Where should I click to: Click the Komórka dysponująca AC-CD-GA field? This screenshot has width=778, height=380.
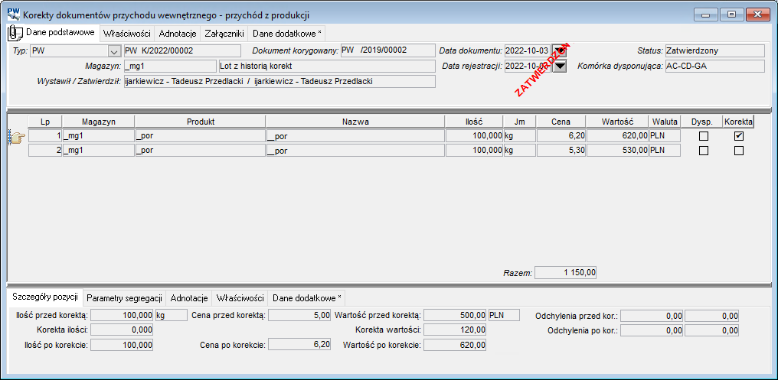point(715,66)
